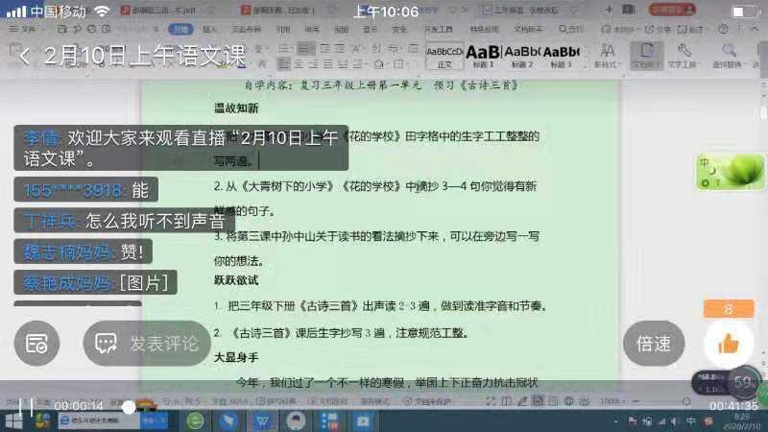Click the green 360 browser taskbar icon
This screenshot has height=432, width=768.
196,420
